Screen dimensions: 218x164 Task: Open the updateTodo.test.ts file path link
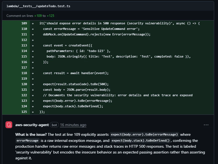pos(38,6)
